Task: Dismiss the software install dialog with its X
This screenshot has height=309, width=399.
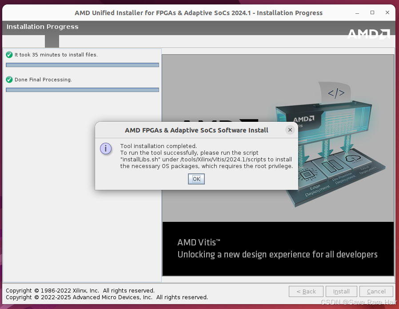Action: 290,130
